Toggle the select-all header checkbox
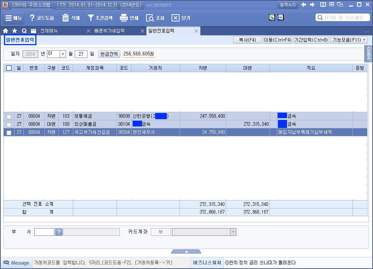The height and width of the screenshot is (269, 373). [9, 68]
